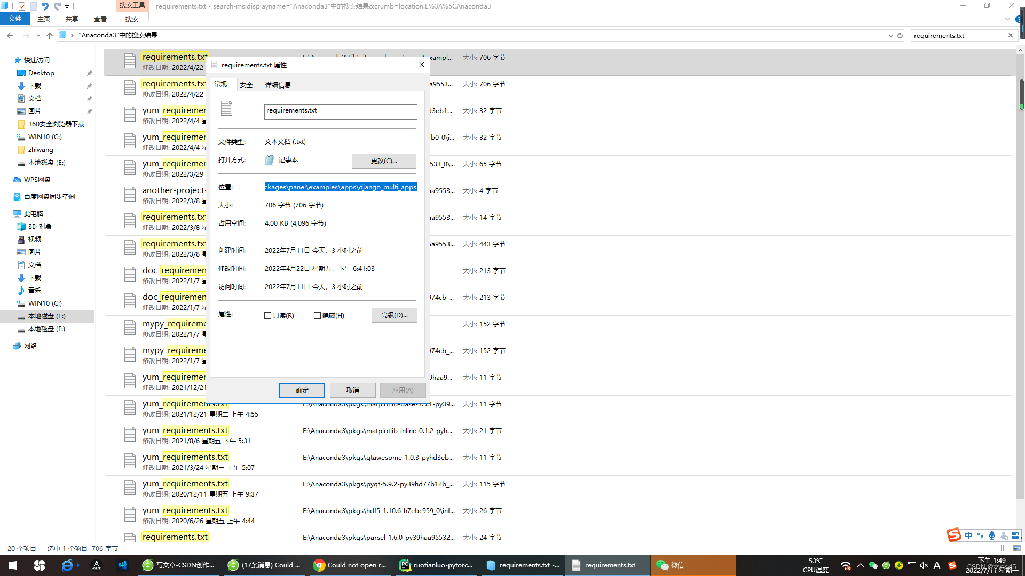
Task: Enable the 只读 read-only checkbox
Action: tap(268, 315)
